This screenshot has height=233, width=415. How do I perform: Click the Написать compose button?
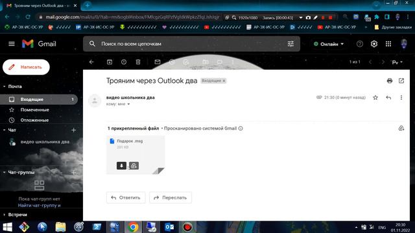coord(26,67)
